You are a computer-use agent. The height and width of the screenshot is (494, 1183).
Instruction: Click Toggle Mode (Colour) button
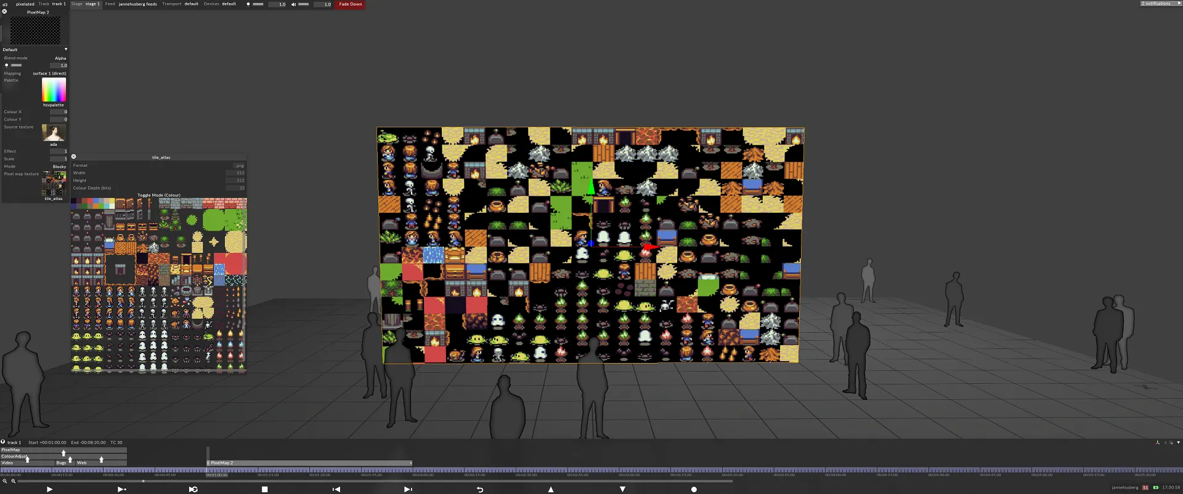(159, 195)
